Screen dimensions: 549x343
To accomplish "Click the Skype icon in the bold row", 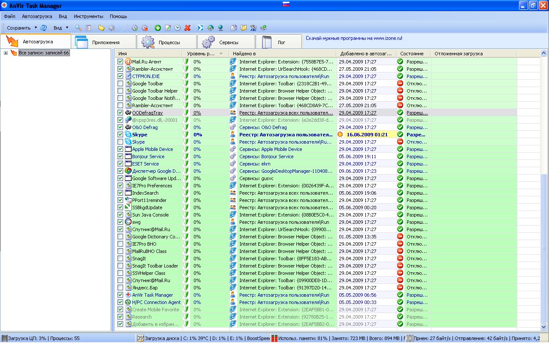I will [128, 135].
